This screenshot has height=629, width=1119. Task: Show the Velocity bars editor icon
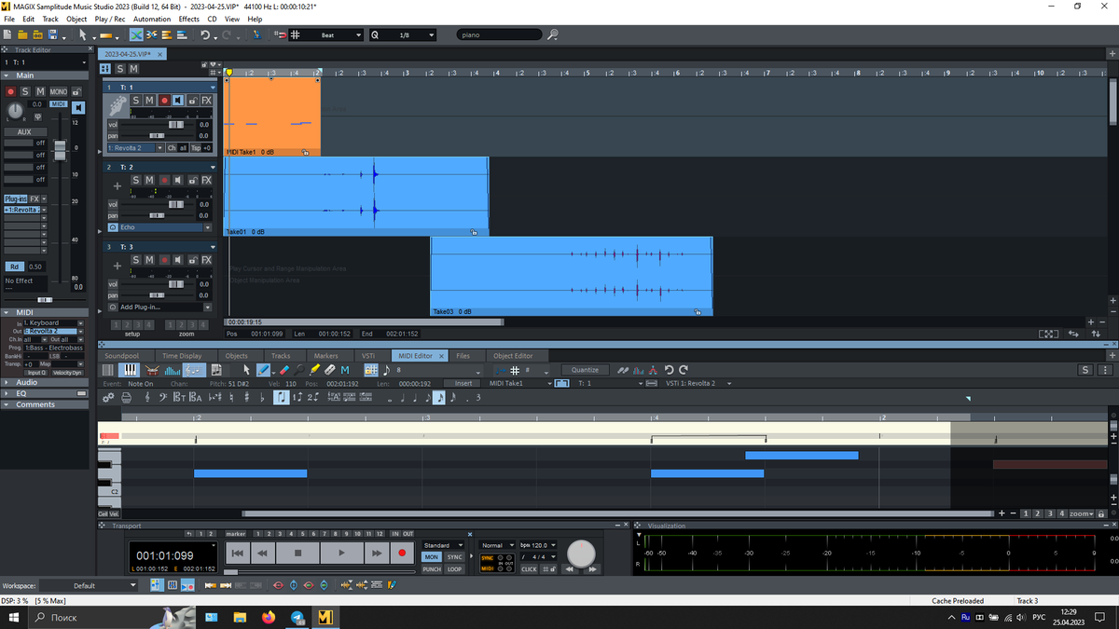click(x=173, y=370)
